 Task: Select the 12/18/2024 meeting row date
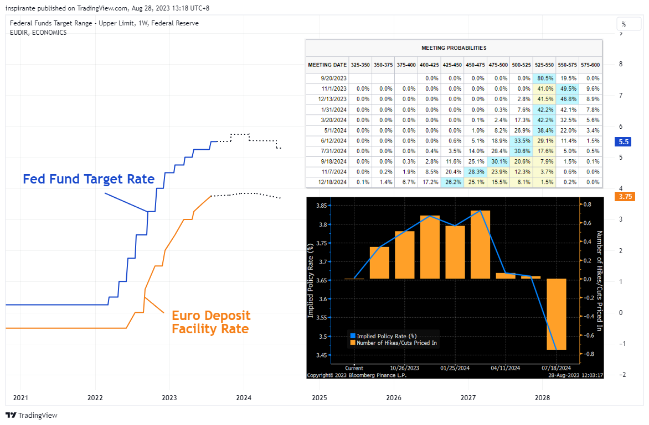click(332, 182)
